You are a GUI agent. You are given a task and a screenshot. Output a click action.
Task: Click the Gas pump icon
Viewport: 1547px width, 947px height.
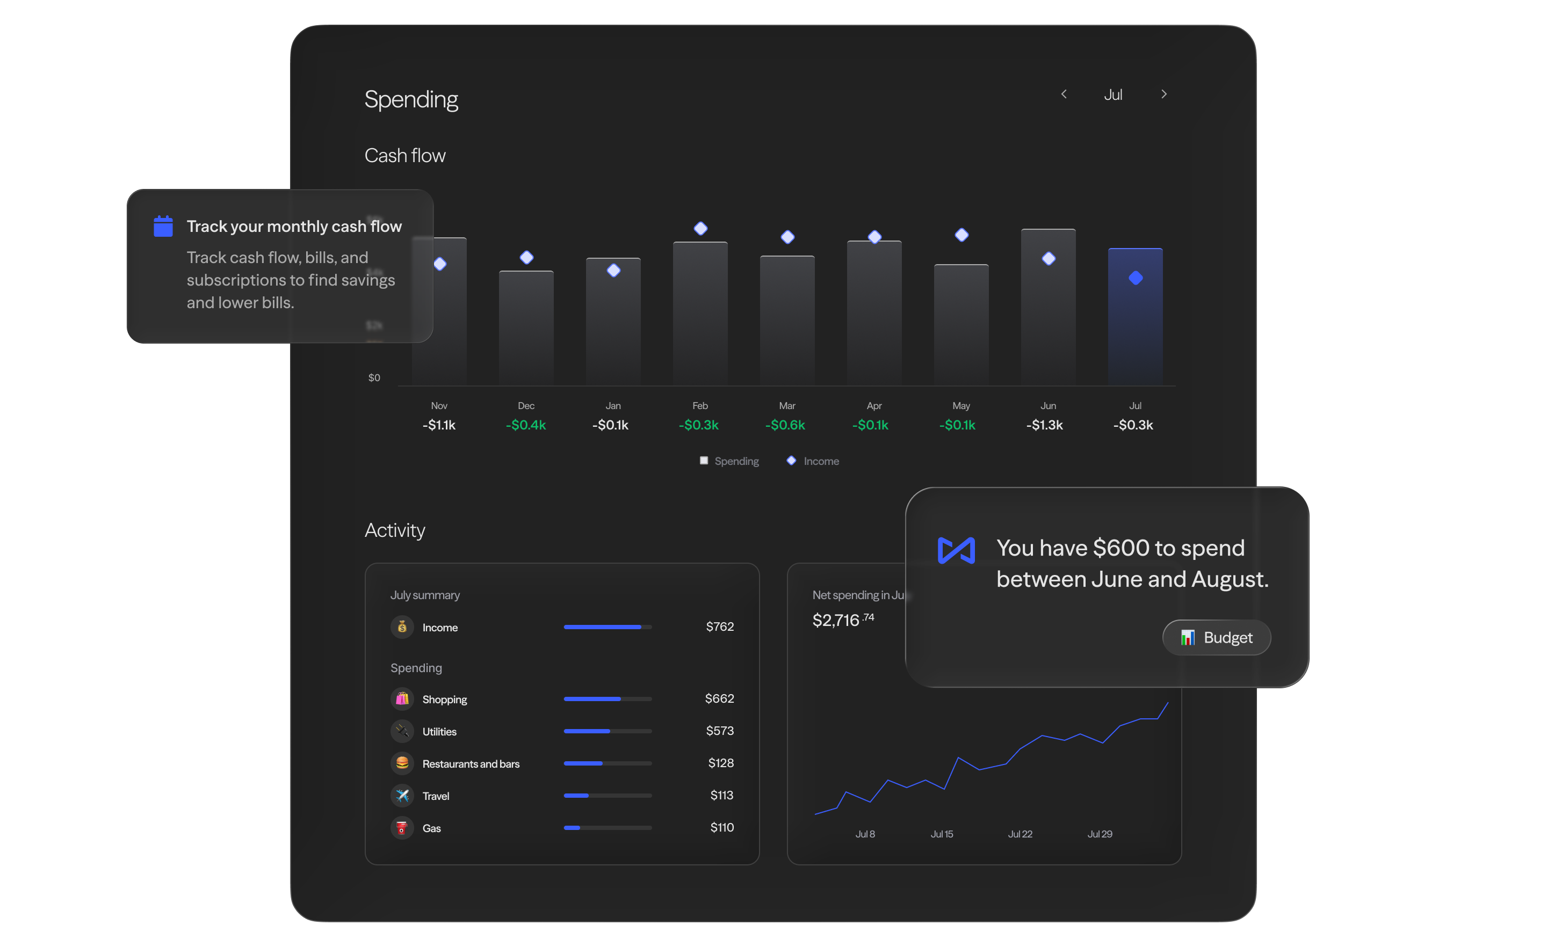(402, 828)
